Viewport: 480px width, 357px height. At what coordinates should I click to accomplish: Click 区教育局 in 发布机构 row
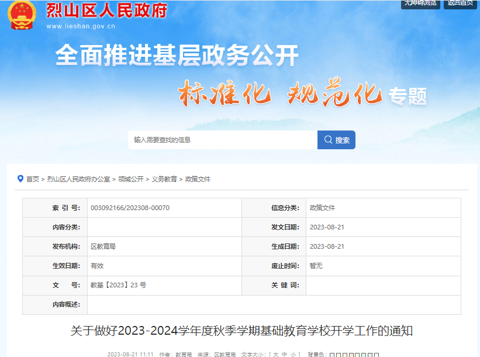[x=103, y=246]
